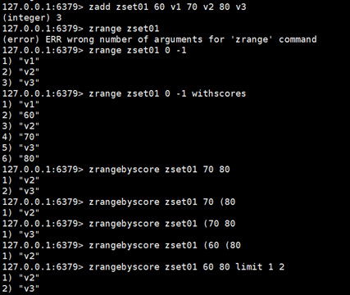Click the "80" score output line

pos(20,158)
